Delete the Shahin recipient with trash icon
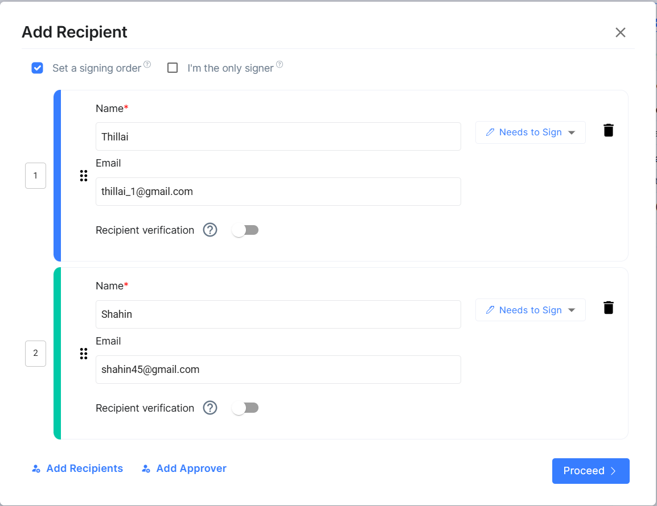 point(609,308)
